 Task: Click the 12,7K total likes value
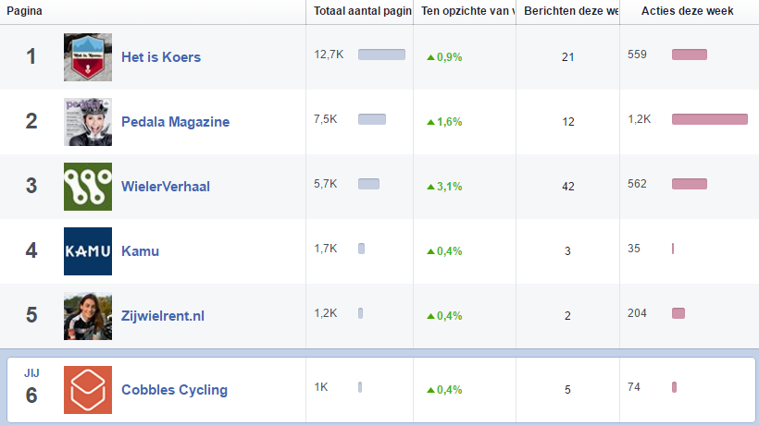pyautogui.click(x=329, y=55)
